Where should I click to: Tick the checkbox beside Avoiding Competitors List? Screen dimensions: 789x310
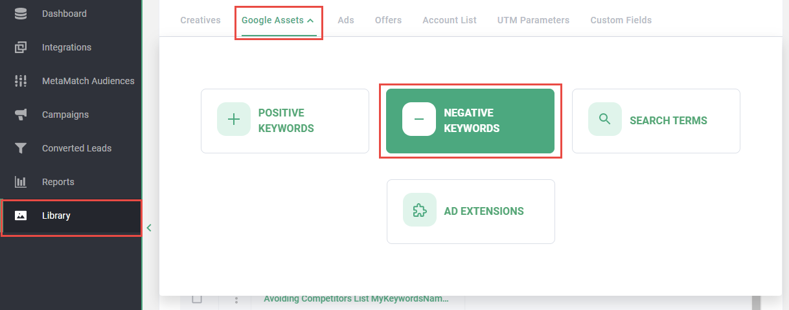[198, 299]
